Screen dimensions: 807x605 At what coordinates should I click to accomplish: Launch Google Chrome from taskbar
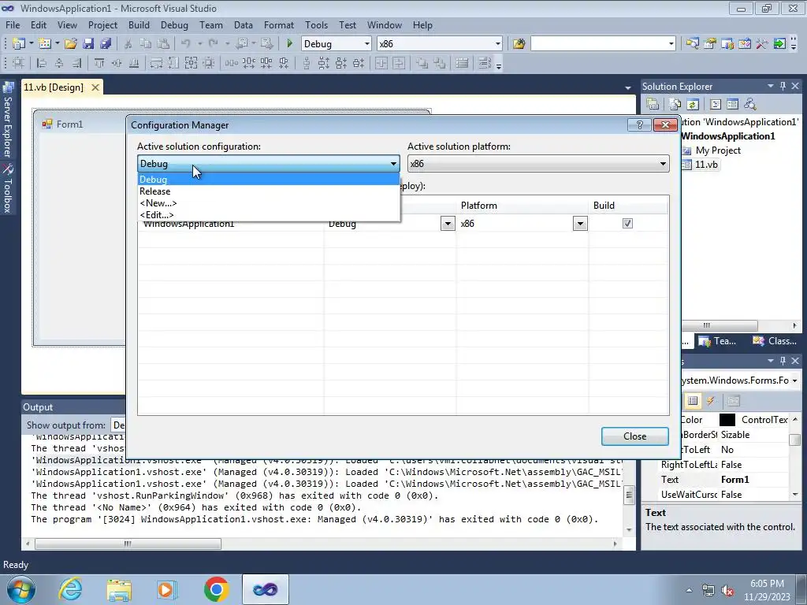216,589
